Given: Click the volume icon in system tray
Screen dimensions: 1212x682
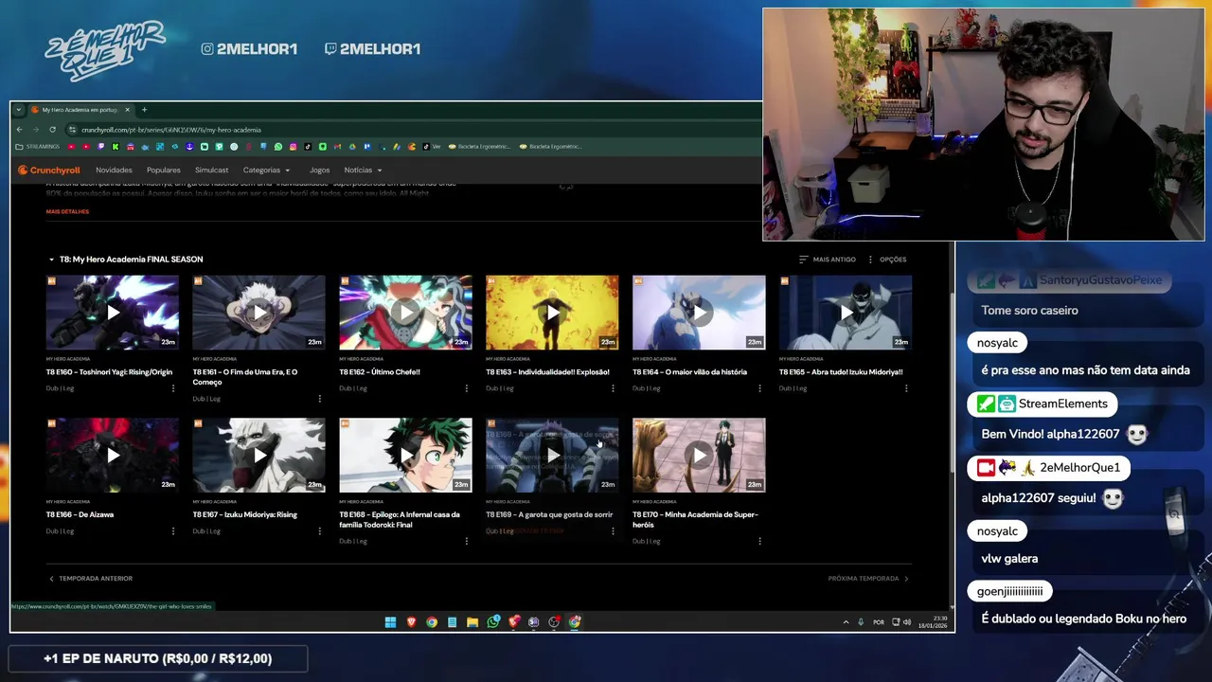Looking at the screenshot, I should tap(907, 622).
